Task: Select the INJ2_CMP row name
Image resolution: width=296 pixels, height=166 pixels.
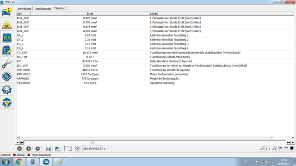Action: (x=23, y=23)
